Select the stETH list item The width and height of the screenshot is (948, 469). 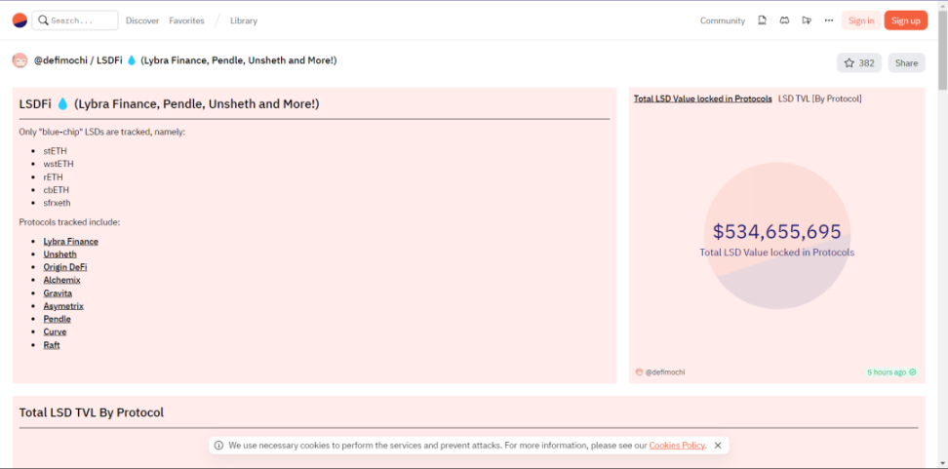pos(55,151)
